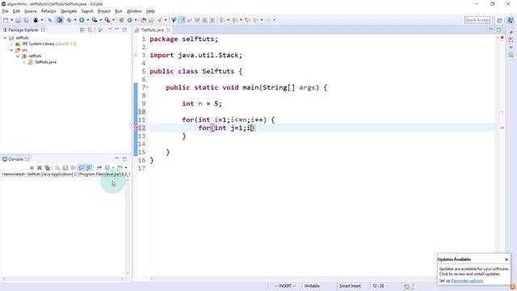Viewport: 517px width, 291px height.
Task: Click the Open Task toolbar icon
Action: click(x=151, y=20)
